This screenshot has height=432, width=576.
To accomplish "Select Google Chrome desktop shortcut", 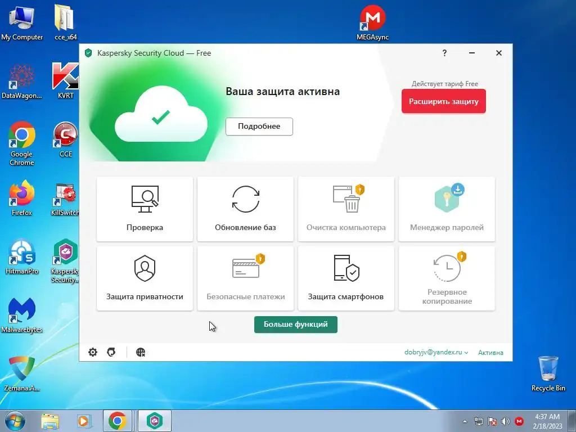I will (22, 143).
